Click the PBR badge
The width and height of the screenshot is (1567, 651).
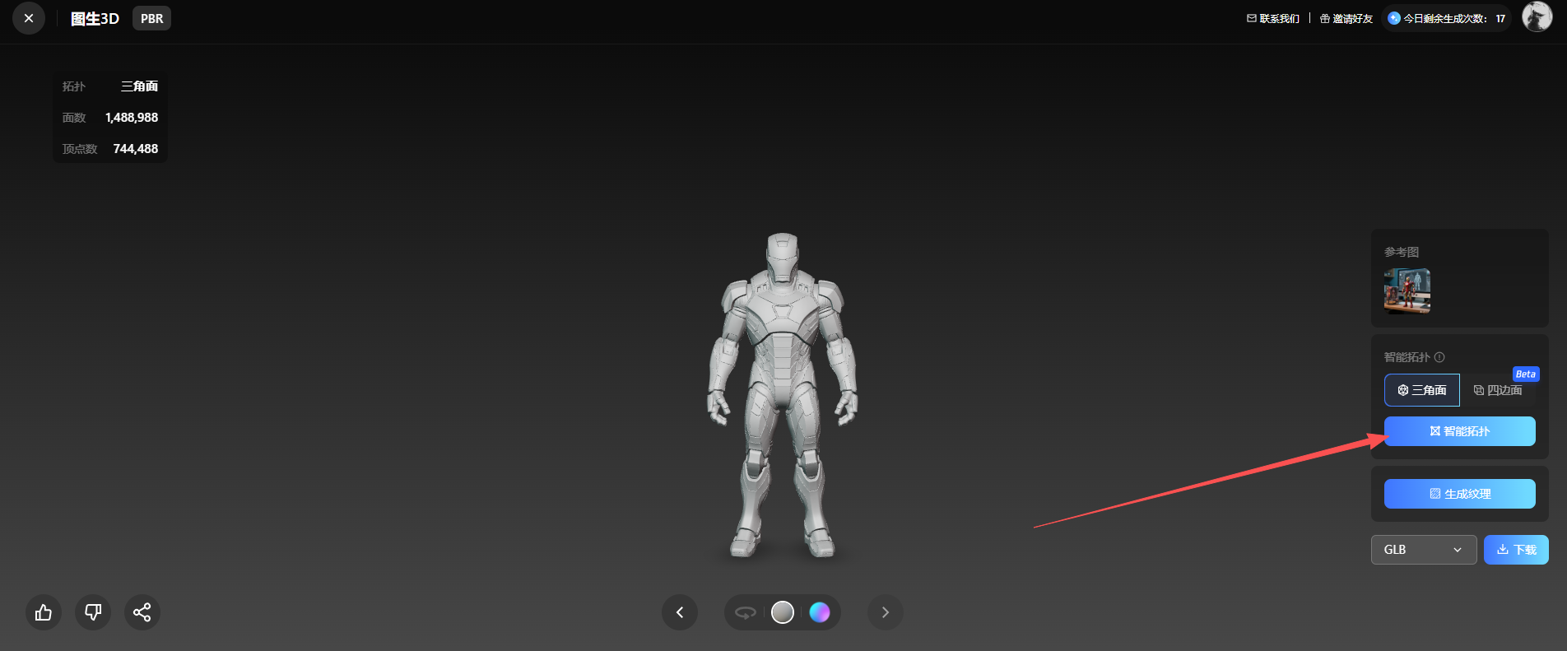pyautogui.click(x=151, y=18)
